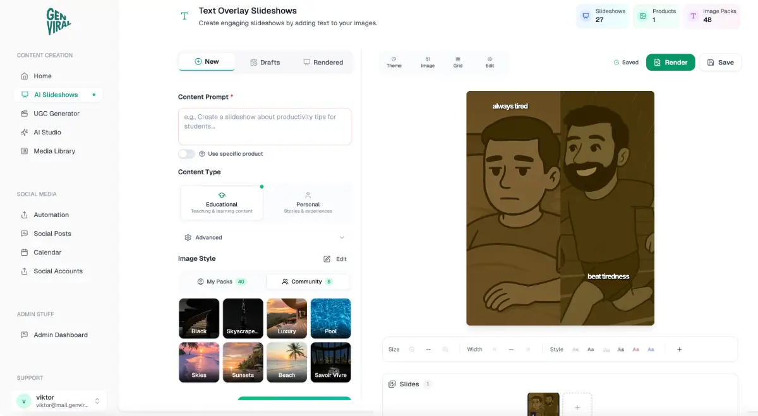
Task: Click the zoom-out Size icon
Action: [412, 349]
